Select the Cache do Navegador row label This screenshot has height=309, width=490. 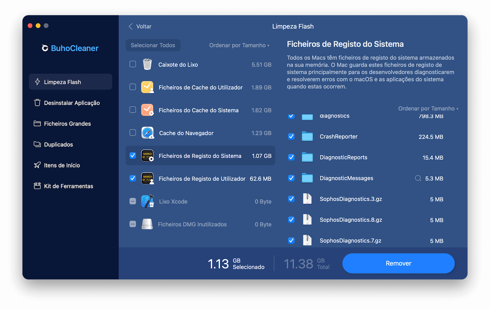186,133
